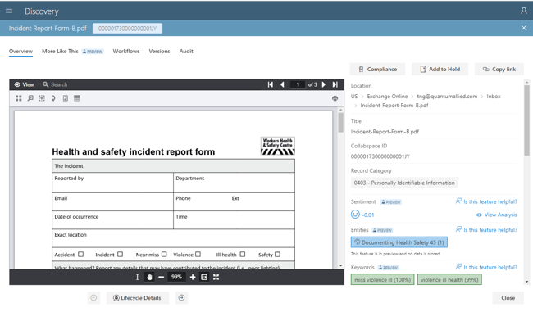Check the Violence checkbox
533x312 pixels.
pos(198,255)
